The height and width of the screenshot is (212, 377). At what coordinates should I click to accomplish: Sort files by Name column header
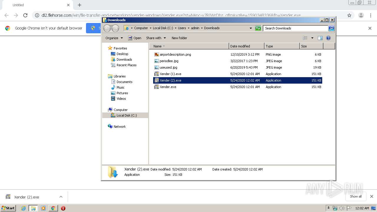pyautogui.click(x=189, y=46)
